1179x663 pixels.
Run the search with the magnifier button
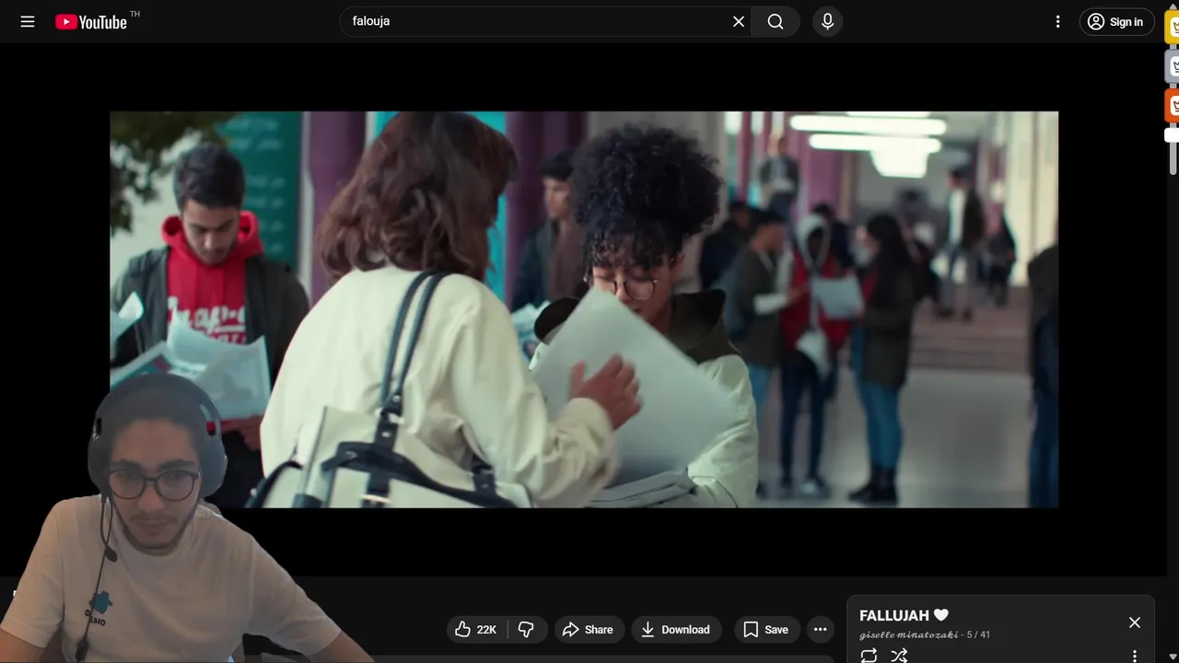coord(776,21)
